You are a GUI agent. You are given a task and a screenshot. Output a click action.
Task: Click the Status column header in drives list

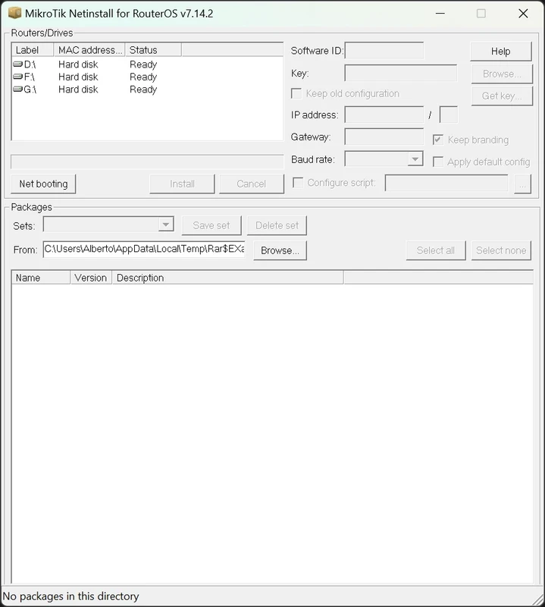(153, 50)
